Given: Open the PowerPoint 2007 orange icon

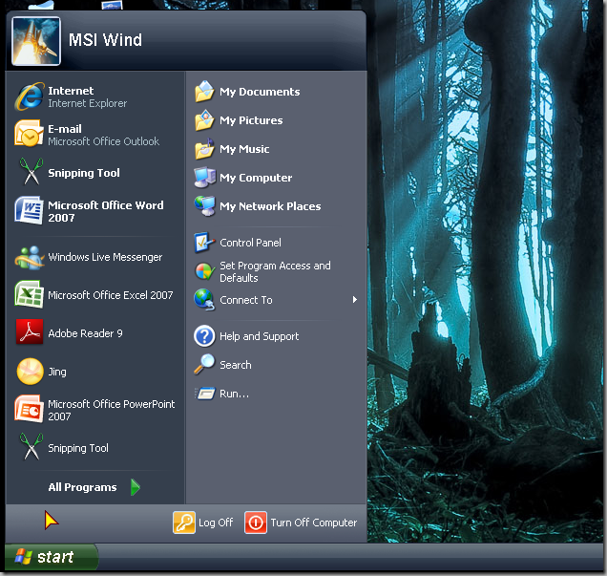Looking at the screenshot, I should click(x=29, y=409).
